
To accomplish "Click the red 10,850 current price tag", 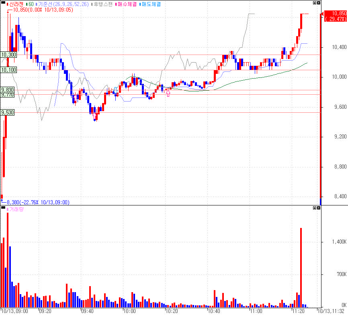I will (x=336, y=16).
